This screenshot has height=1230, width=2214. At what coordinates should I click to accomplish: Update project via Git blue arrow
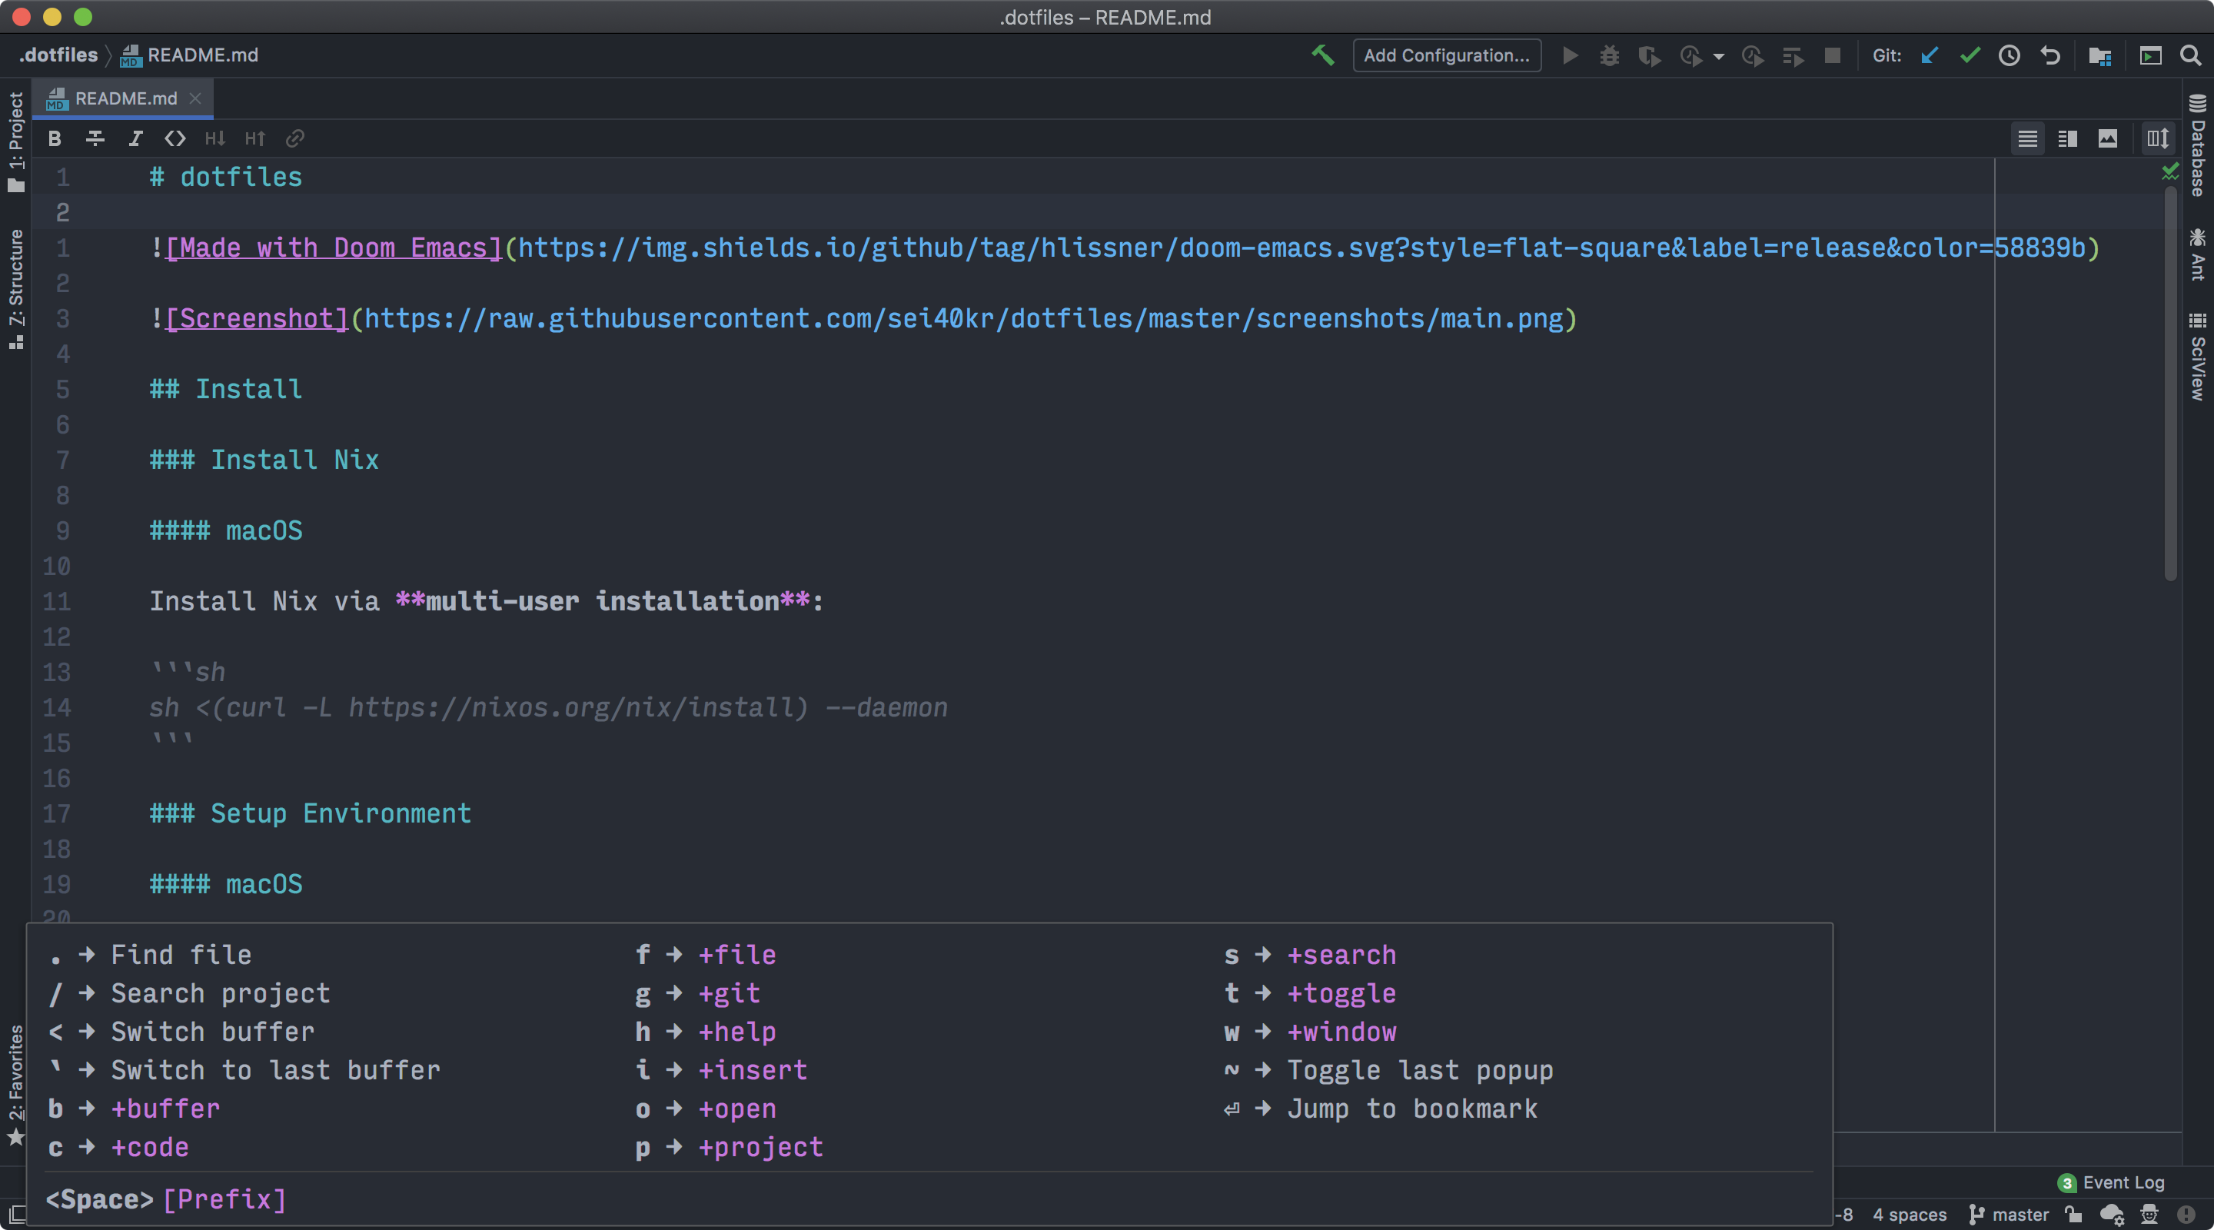(1930, 56)
